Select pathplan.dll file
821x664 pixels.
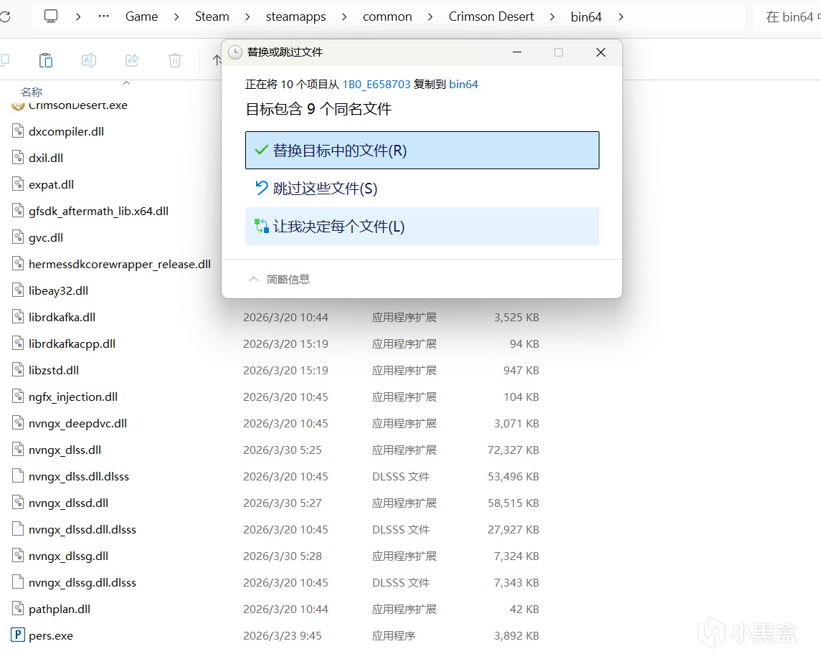(60, 609)
